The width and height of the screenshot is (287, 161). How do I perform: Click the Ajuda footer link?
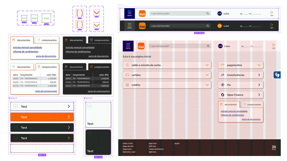pos(177,143)
